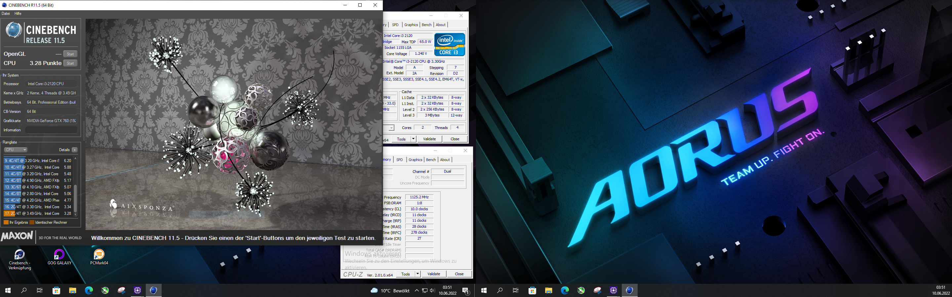Open Tools dropdown arrow in lower CPU-Z window
The image size is (952, 297).
(417, 274)
